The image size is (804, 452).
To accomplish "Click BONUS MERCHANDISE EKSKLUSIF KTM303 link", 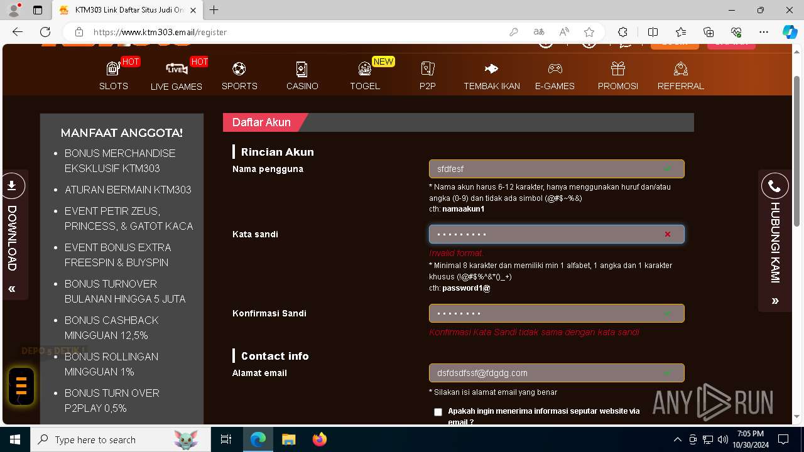I will (x=120, y=161).
